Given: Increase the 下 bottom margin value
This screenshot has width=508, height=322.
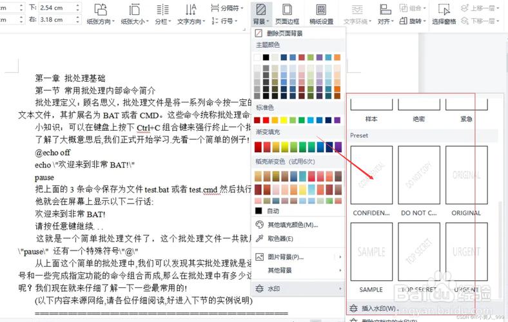Looking at the screenshot, I should [78, 5].
